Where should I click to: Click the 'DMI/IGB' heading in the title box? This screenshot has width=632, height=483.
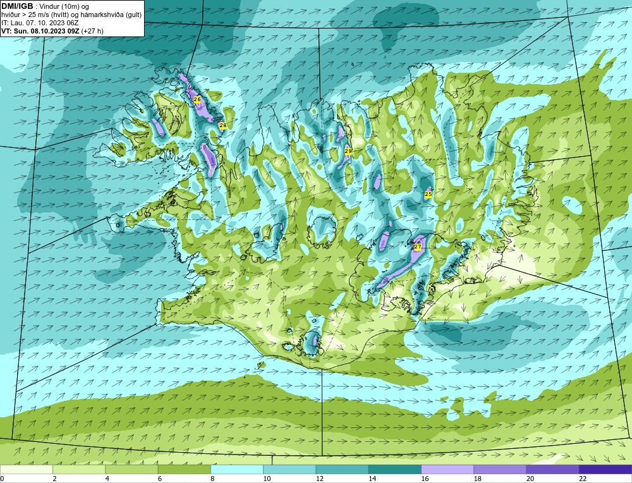pyautogui.click(x=17, y=6)
